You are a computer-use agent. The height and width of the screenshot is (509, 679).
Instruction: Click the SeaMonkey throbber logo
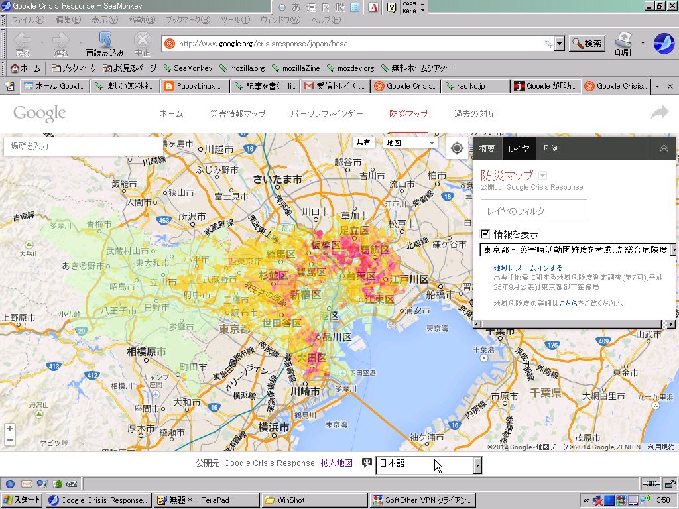click(x=664, y=43)
